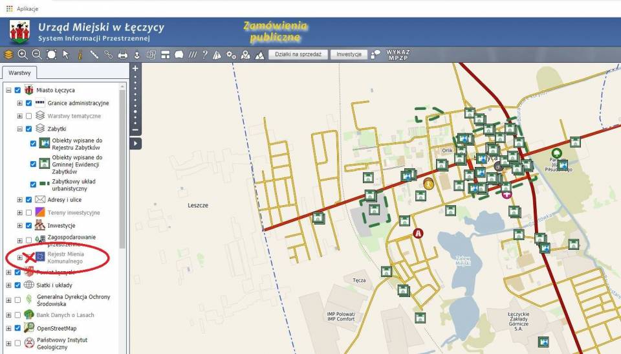This screenshot has width=621, height=354.
Task: Click the Inwestycje toolbar button
Action: coord(349,54)
